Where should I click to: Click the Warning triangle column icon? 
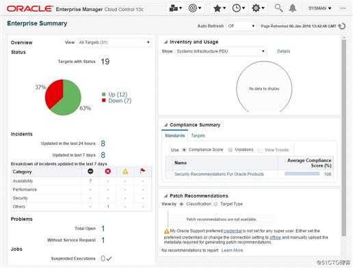click(x=125, y=171)
